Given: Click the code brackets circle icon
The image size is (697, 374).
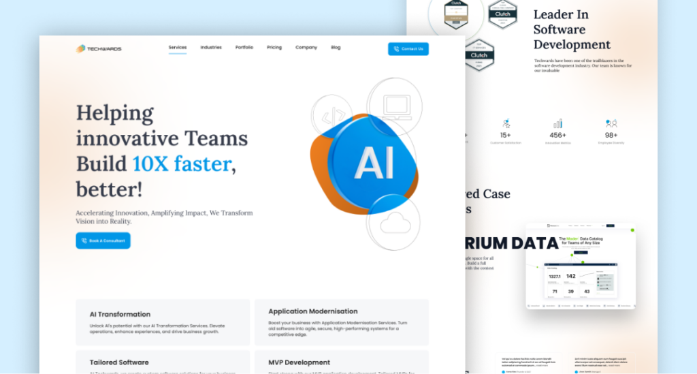Looking at the screenshot, I should tap(331, 114).
